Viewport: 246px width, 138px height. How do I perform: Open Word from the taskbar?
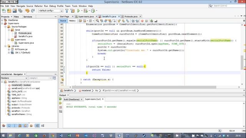(x=61, y=135)
